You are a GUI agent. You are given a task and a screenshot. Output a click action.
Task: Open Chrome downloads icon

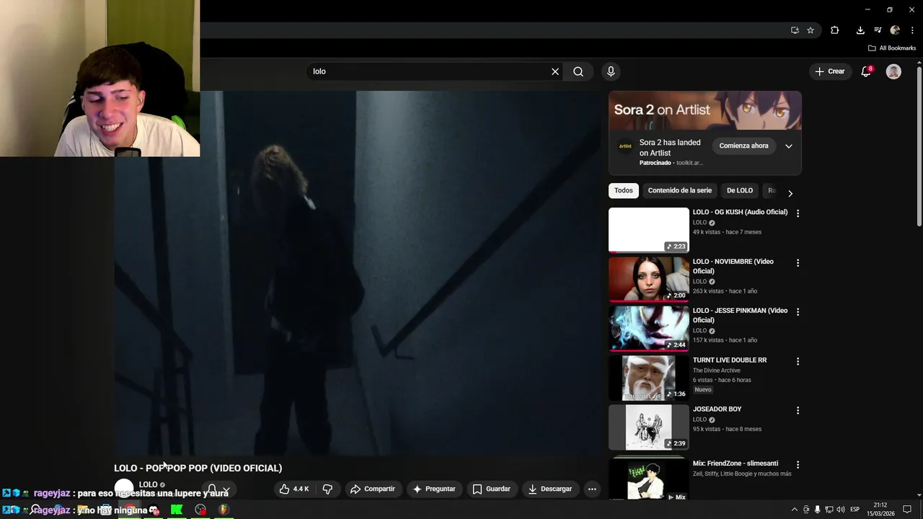[x=860, y=30]
